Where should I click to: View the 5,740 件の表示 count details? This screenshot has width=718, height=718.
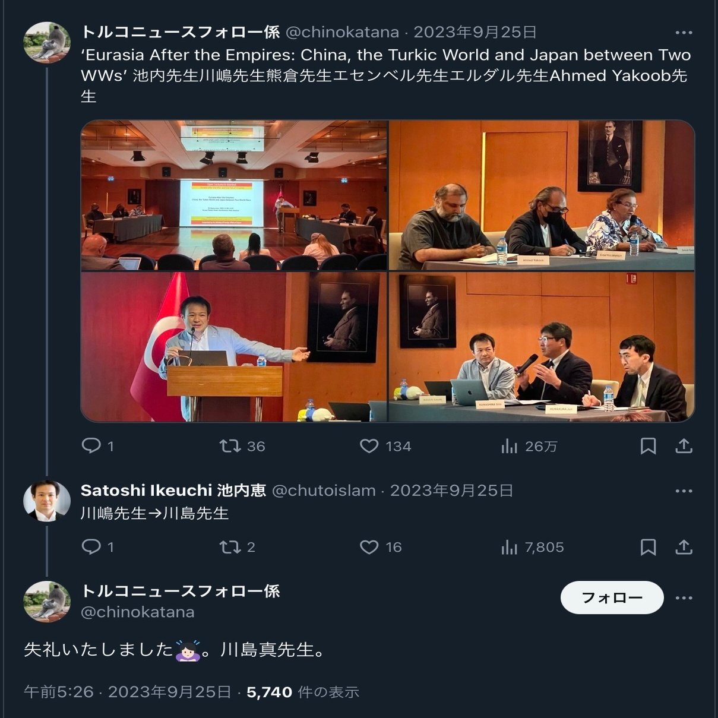point(303,692)
